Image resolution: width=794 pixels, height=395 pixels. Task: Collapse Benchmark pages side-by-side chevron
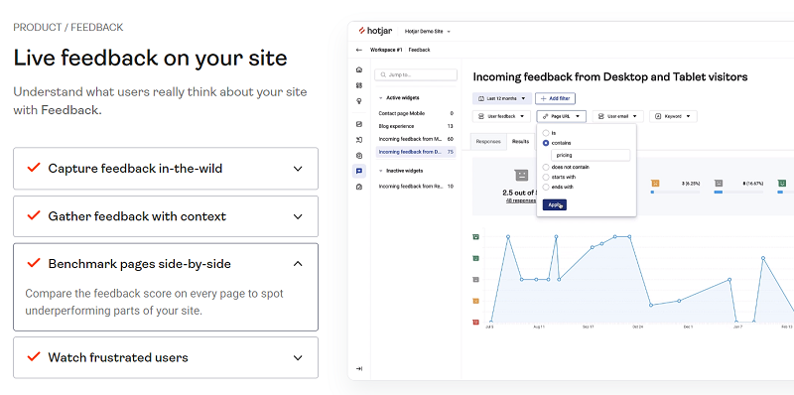[299, 264]
